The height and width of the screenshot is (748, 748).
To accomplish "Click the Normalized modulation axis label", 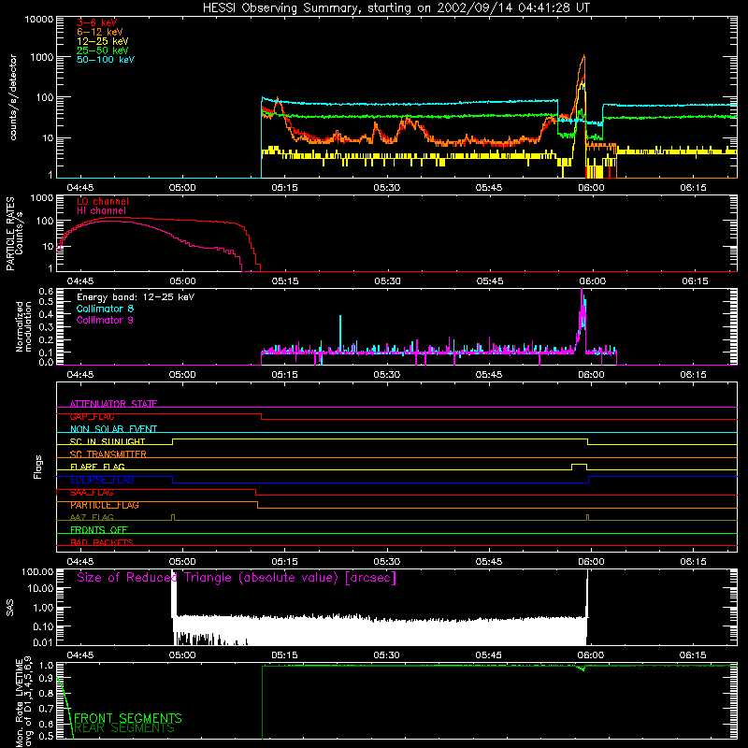I will click(x=23, y=326).
